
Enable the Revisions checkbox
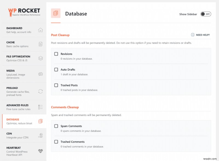pos(56,54)
